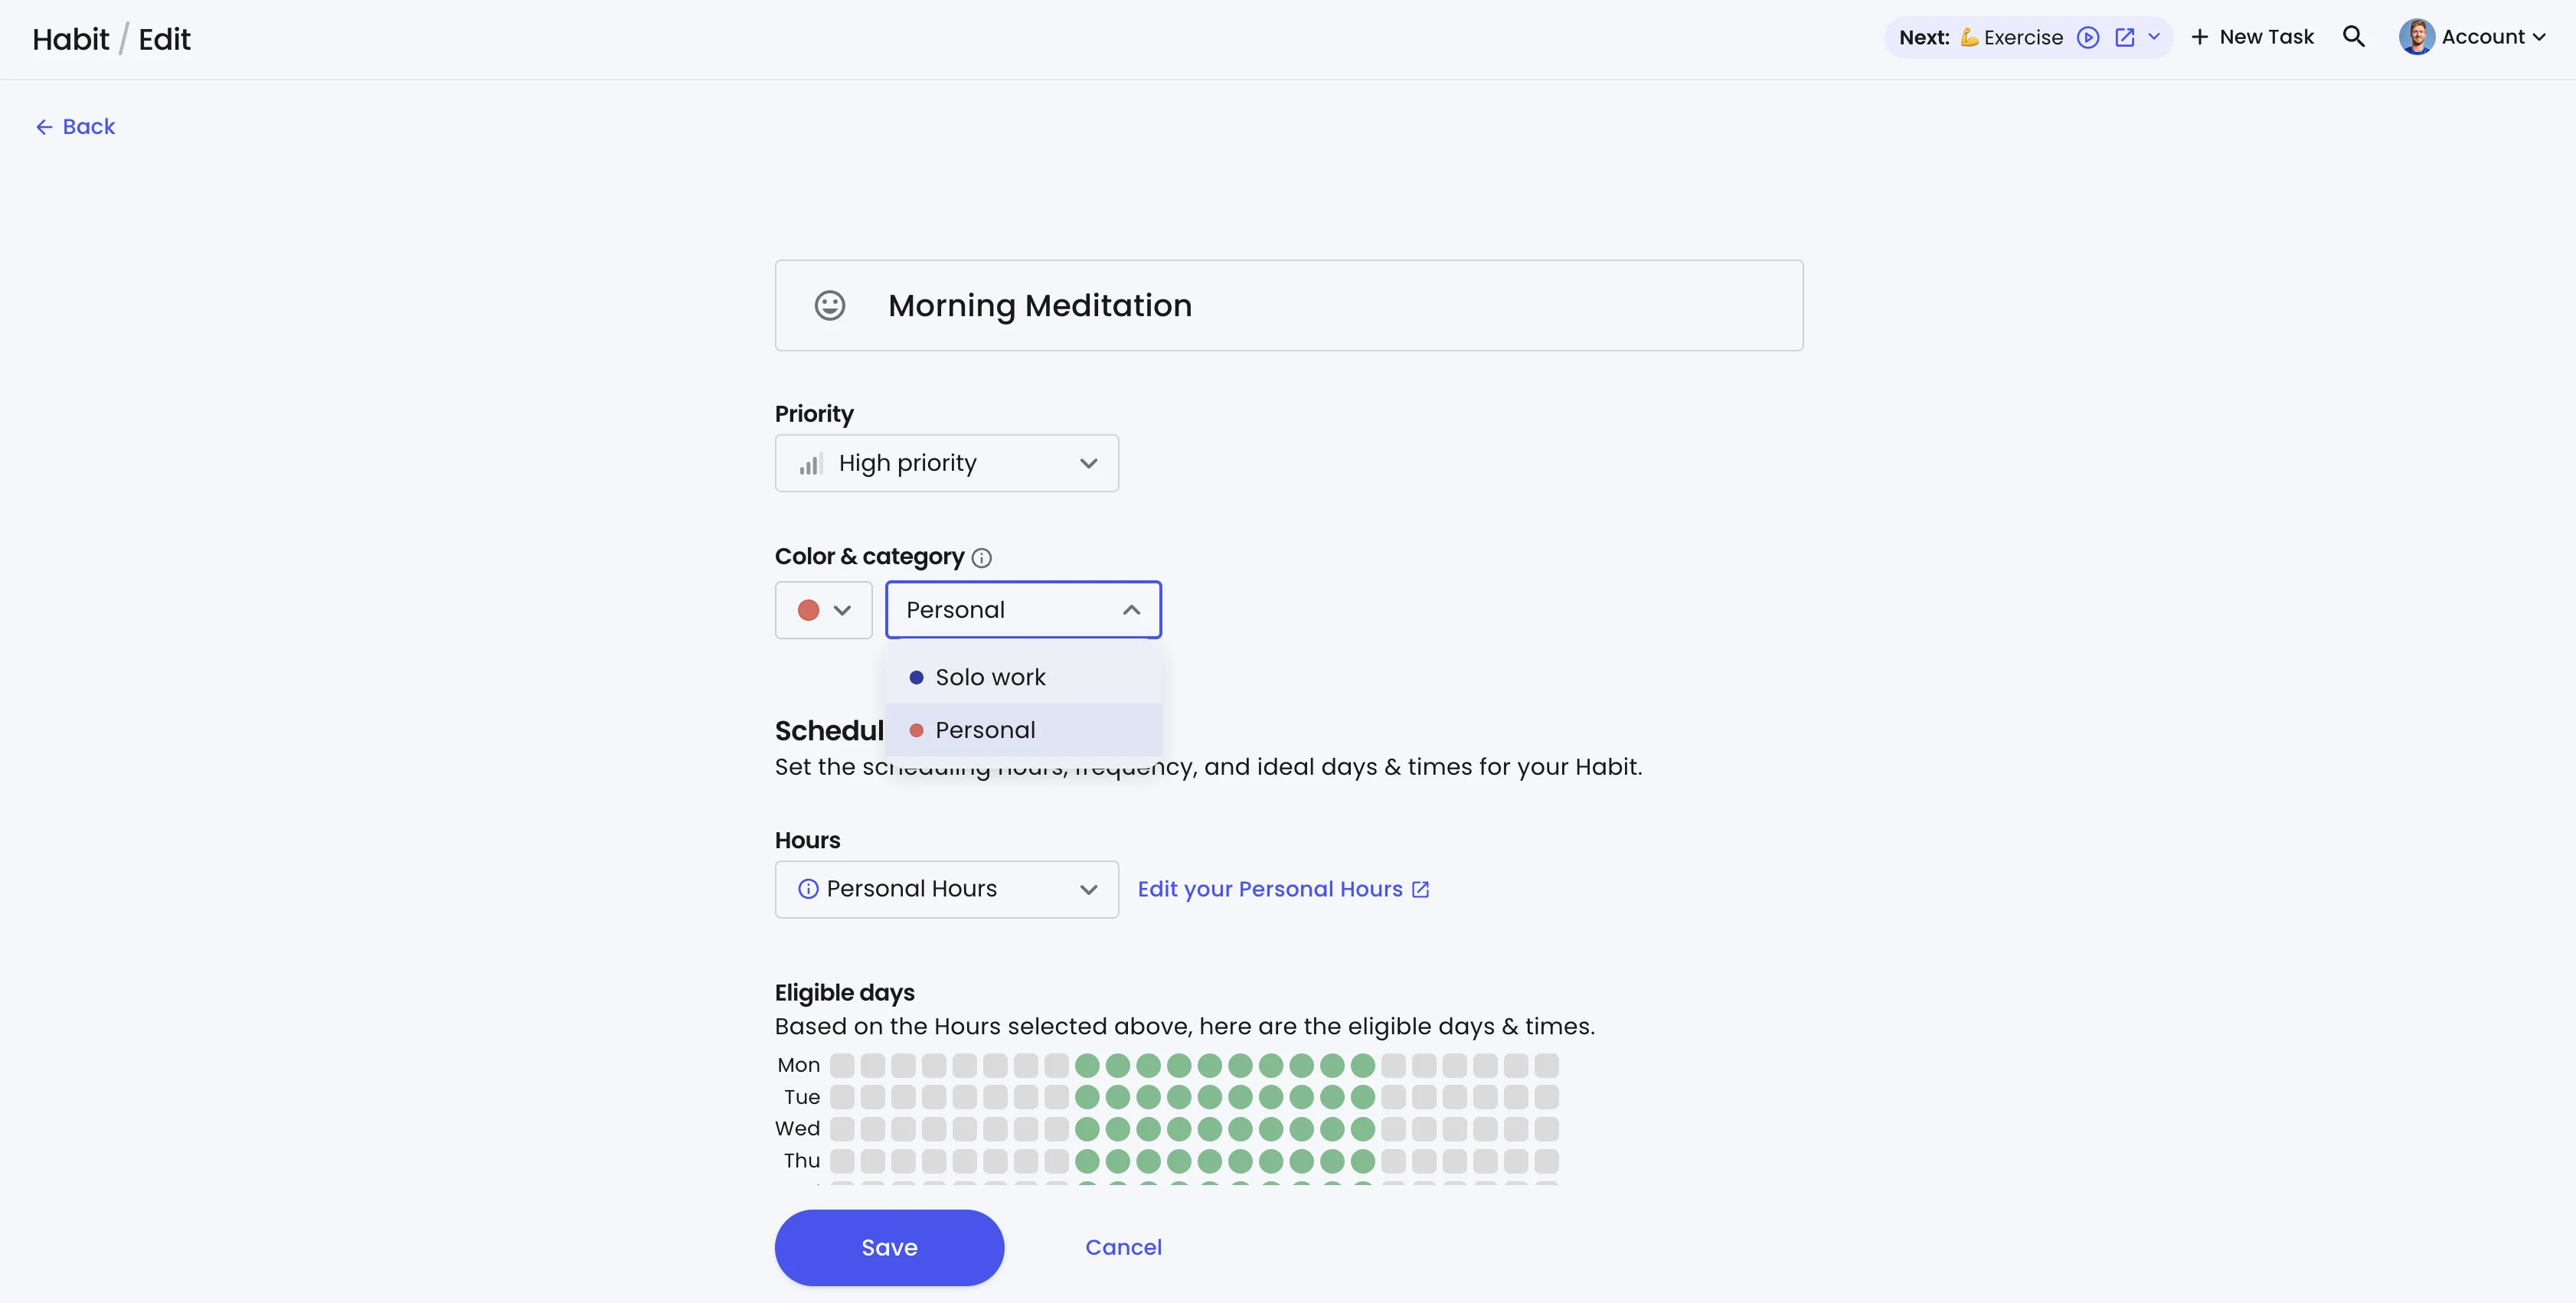Select Personal option in category list

(985, 730)
